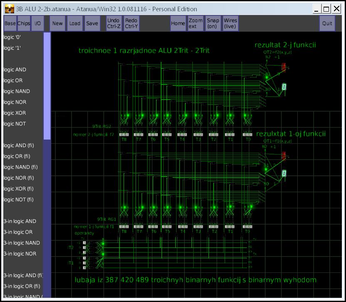Pick the logic '1' component

point(12,48)
